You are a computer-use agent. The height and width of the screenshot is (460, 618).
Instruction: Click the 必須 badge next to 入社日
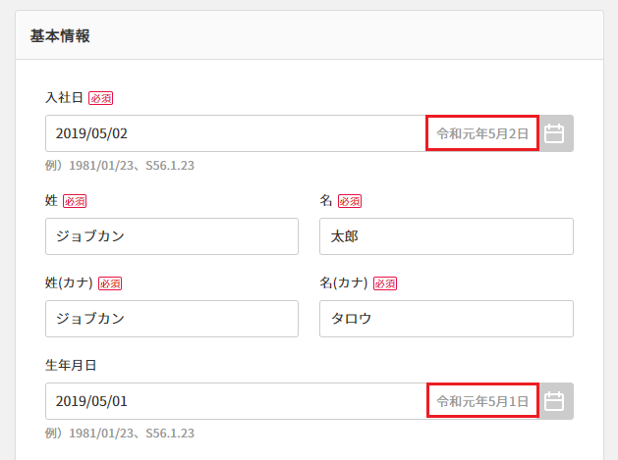100,98
